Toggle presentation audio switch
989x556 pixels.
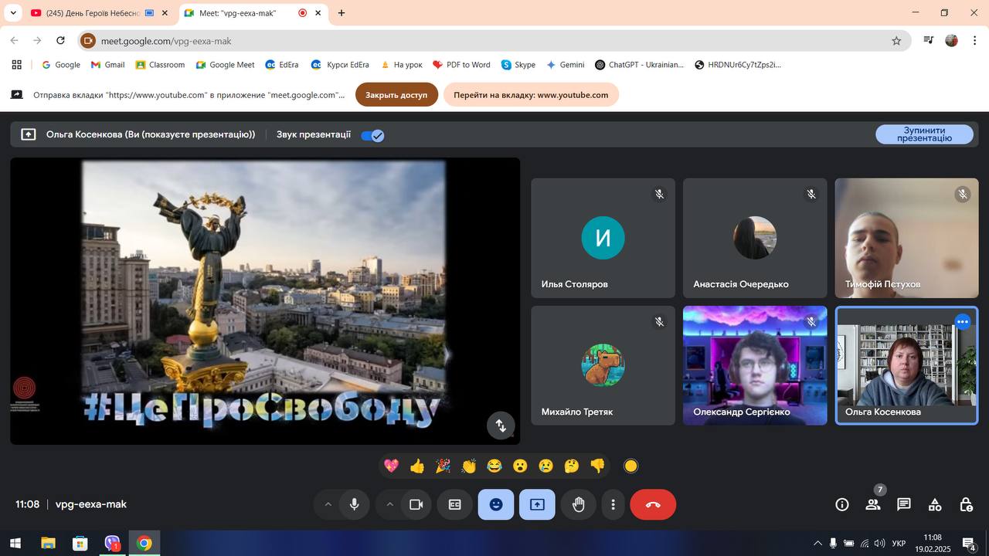pos(372,135)
